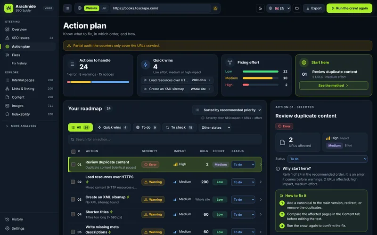Click the Arachnide spider logo icon
The height and width of the screenshot is (235, 377).
click(x=8, y=8)
